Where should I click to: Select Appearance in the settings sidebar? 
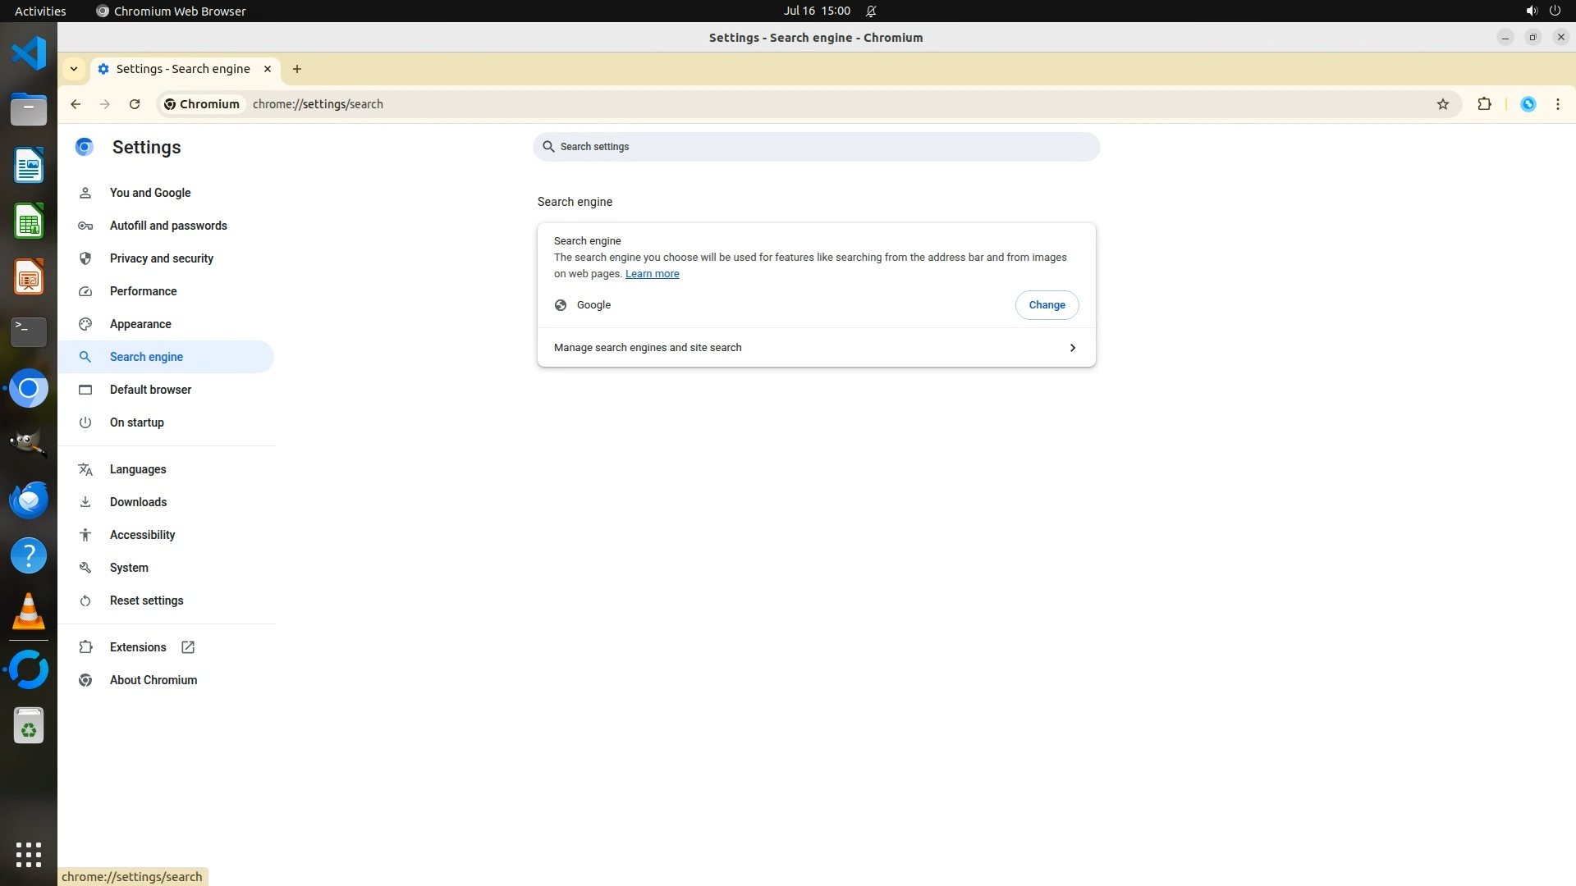140,324
